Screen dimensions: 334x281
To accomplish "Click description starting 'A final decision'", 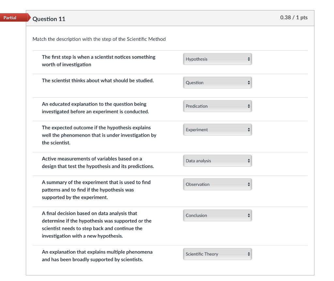I will [x=97, y=225].
